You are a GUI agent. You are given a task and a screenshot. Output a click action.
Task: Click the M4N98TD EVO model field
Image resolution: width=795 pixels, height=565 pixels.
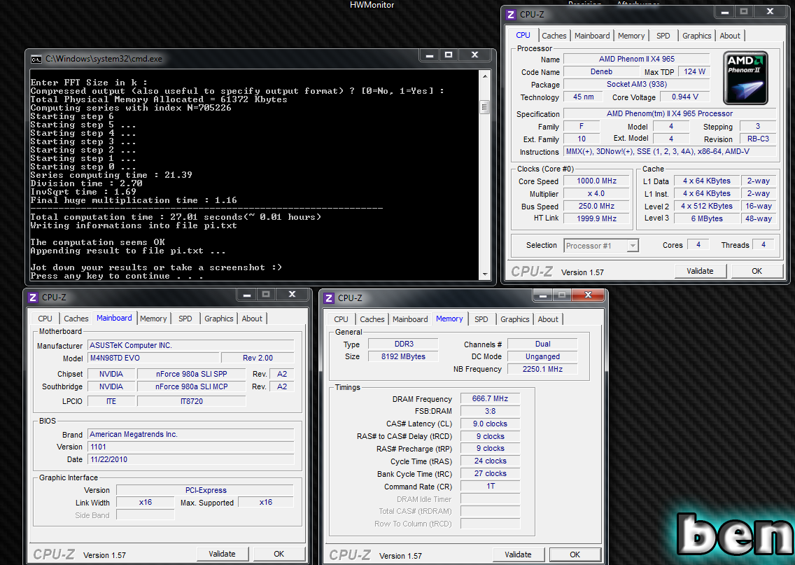(153, 358)
